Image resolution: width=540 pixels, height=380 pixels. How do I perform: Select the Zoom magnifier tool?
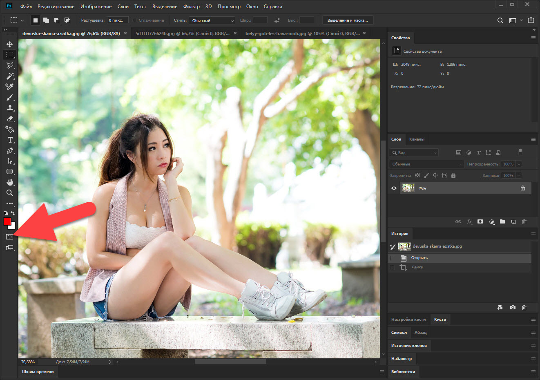click(10, 193)
